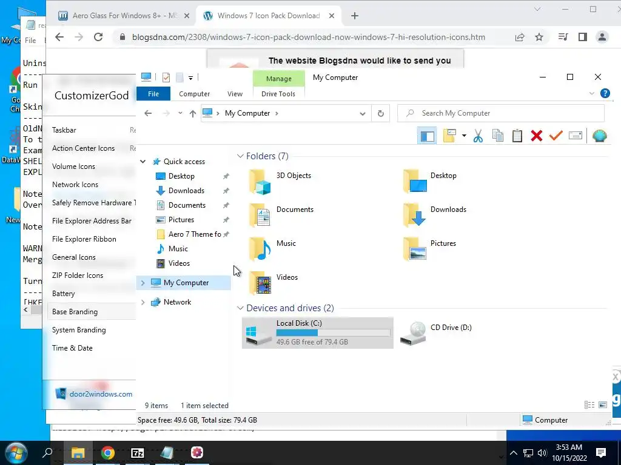Screen dimensions: 621x465
Task: Open 7-Zip from the taskbar
Action: 138,453
